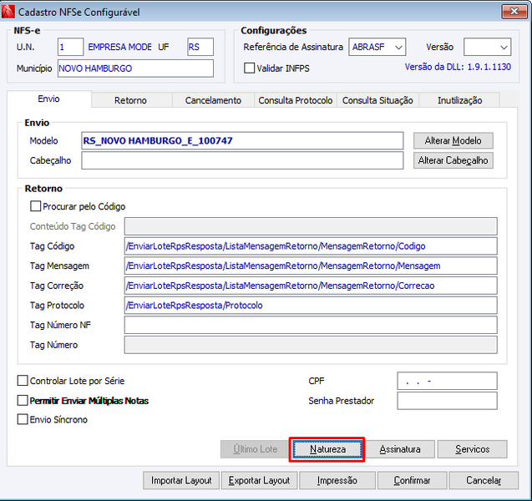Focus the empty Cabeçalho field
The image size is (532, 501).
pyautogui.click(x=242, y=160)
